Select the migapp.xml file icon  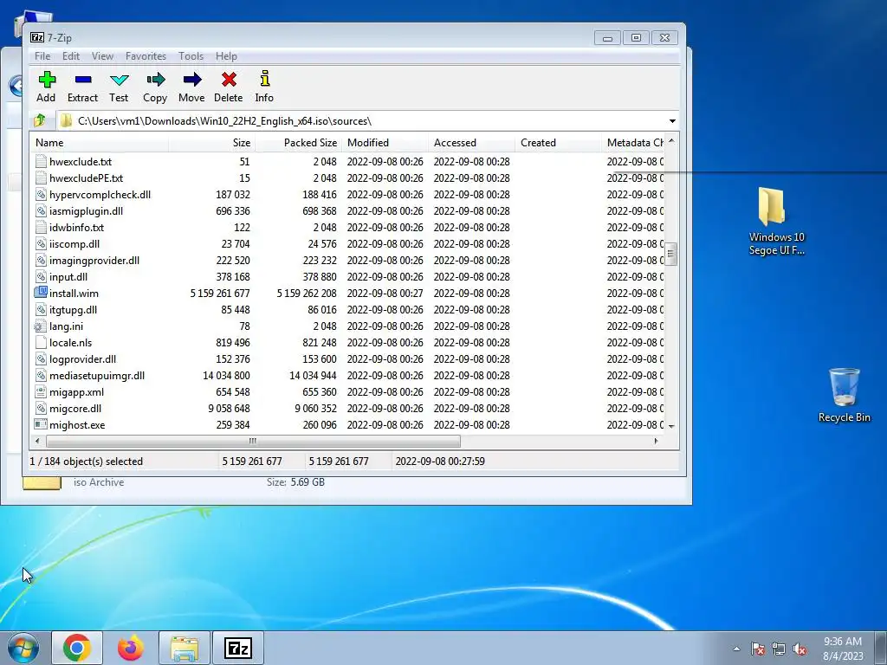[40, 392]
